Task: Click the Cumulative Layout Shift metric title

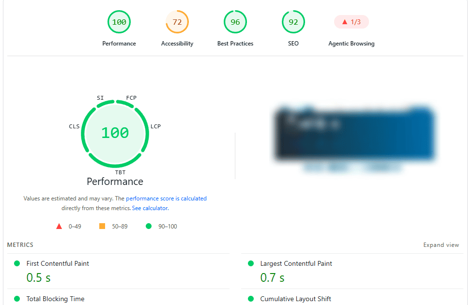Action: tap(295, 299)
